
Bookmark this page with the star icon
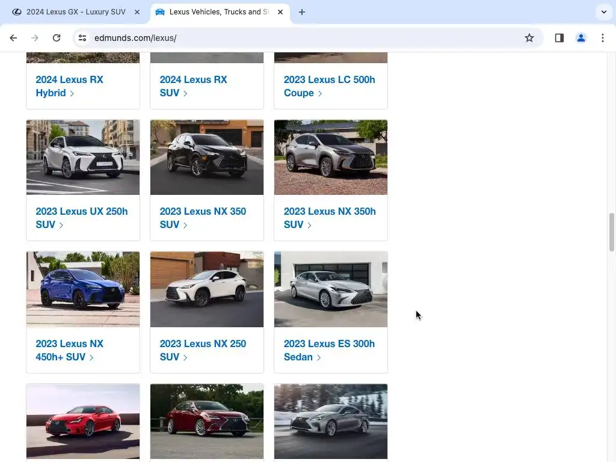(529, 38)
